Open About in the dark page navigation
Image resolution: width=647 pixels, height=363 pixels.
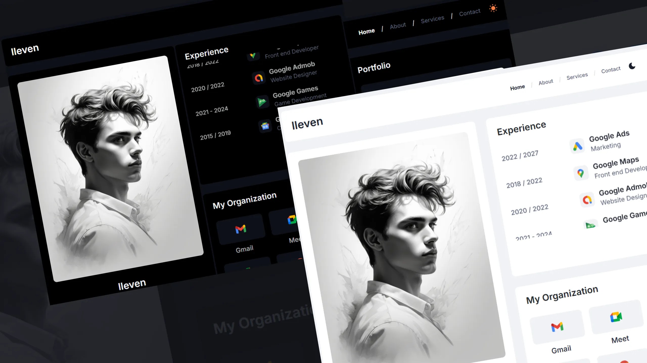click(x=398, y=26)
